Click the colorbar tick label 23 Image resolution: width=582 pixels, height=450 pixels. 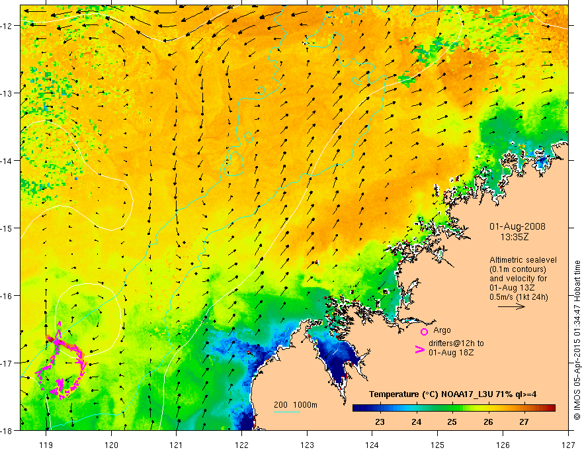click(x=380, y=422)
